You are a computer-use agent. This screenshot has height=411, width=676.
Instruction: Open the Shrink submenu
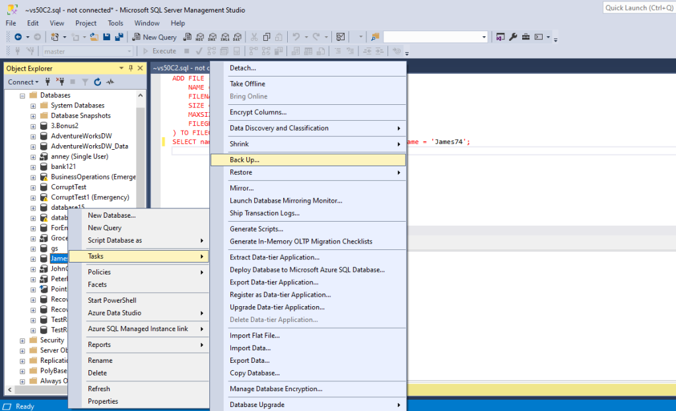pyautogui.click(x=308, y=144)
